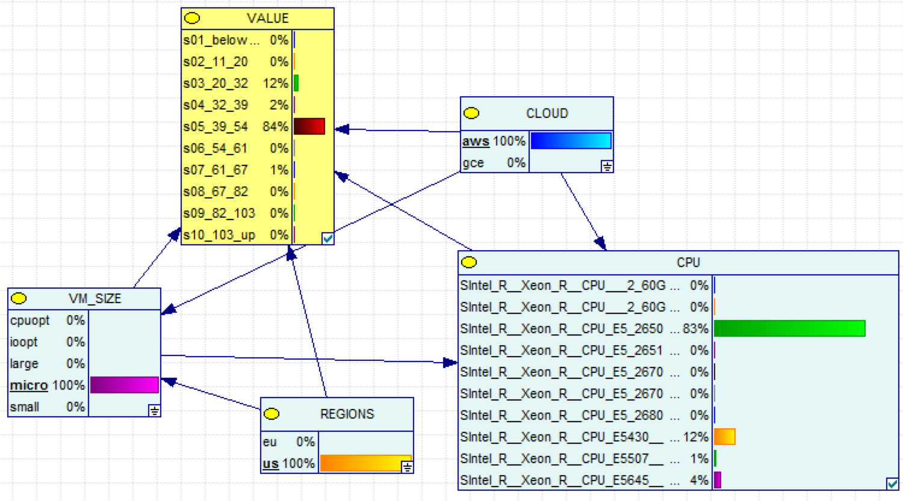Click the evidence icon in CLOUD node corner
This screenshot has width=903, height=501.
(607, 167)
